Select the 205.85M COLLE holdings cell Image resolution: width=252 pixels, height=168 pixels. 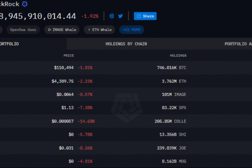[171, 121]
